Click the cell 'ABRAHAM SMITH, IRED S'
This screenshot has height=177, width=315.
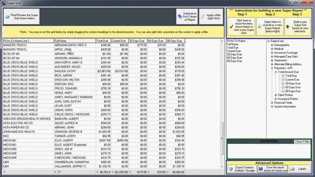(x=75, y=45)
